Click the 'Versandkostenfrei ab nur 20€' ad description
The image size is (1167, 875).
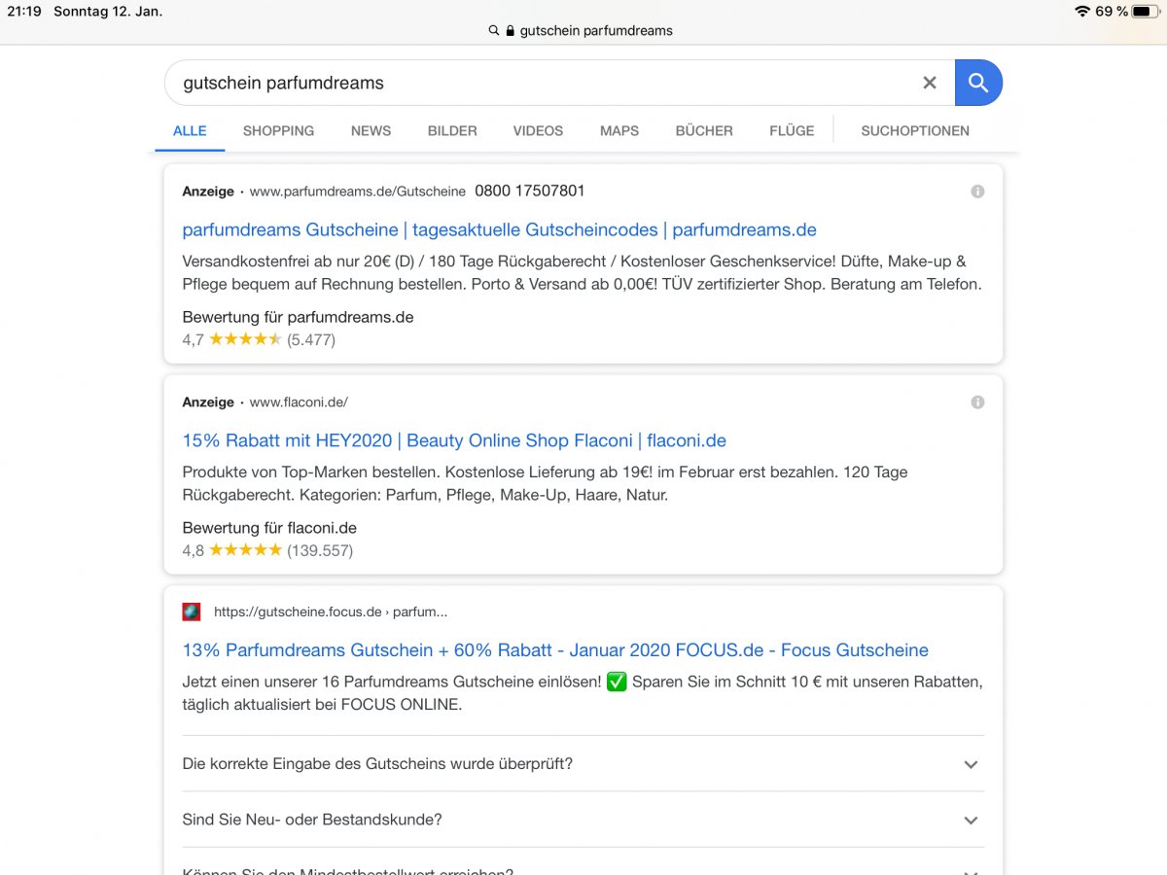[583, 273]
